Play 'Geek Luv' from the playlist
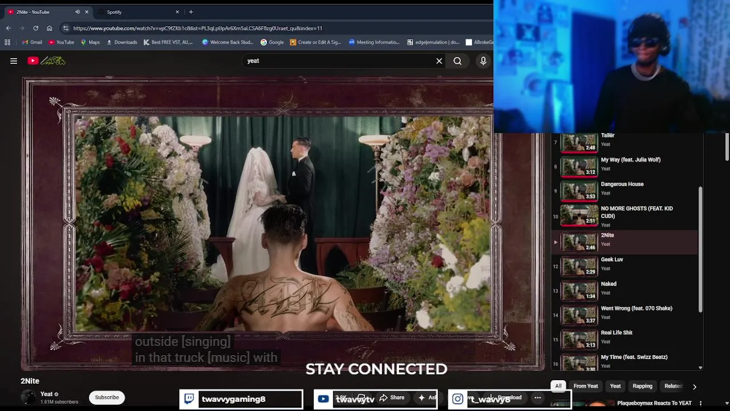 (x=624, y=267)
